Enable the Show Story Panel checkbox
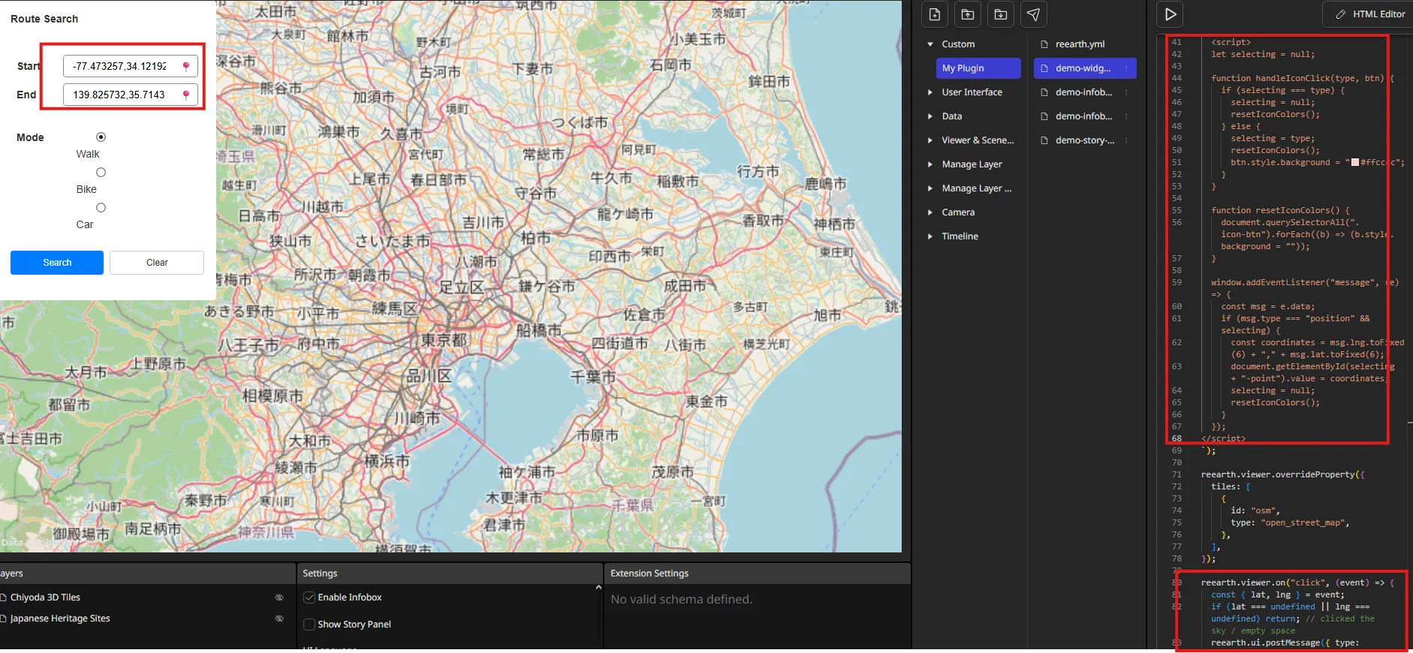This screenshot has width=1413, height=653. point(309,624)
